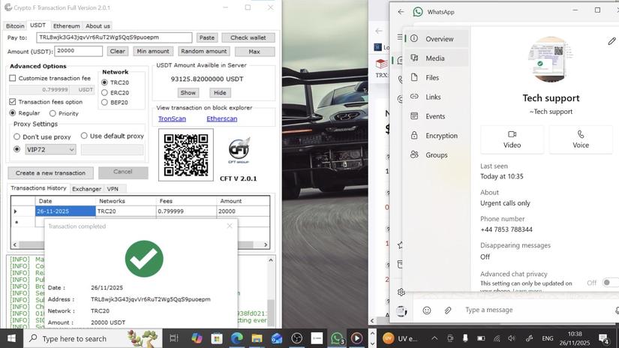Click the WhatsApp back arrow in title bar

(401, 12)
